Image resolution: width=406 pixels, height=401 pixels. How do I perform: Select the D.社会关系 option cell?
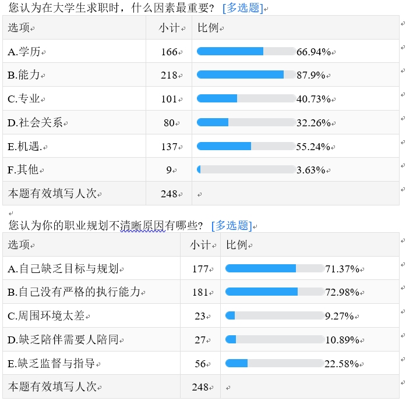click(36, 123)
